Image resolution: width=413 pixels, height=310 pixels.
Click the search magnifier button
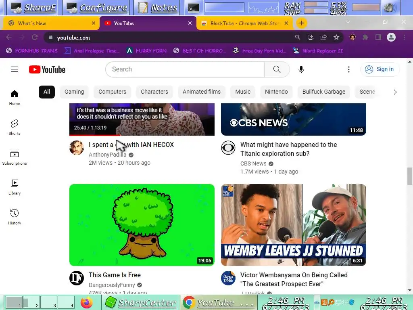coord(277,69)
